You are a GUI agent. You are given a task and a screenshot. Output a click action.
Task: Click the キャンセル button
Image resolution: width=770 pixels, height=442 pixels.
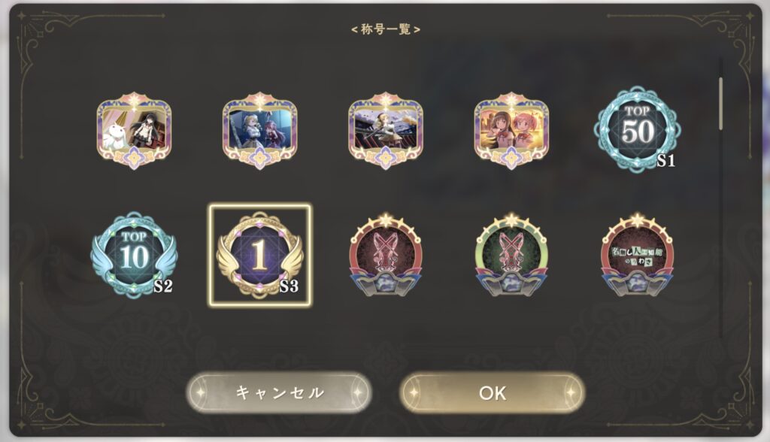tap(279, 392)
